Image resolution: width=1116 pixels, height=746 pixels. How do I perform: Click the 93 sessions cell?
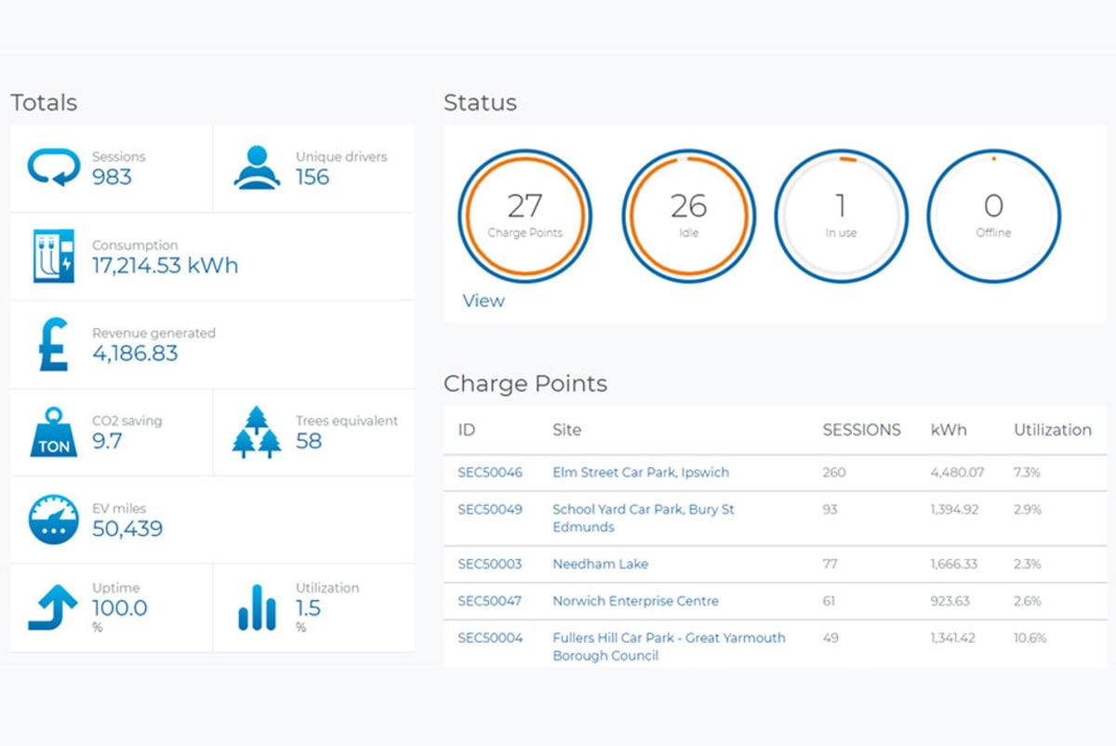[830, 510]
